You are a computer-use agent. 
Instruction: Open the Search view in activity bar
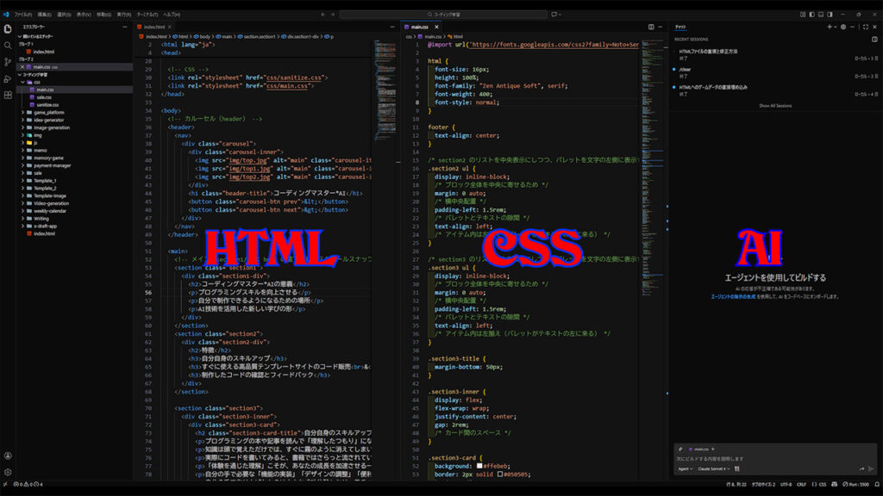tap(8, 45)
